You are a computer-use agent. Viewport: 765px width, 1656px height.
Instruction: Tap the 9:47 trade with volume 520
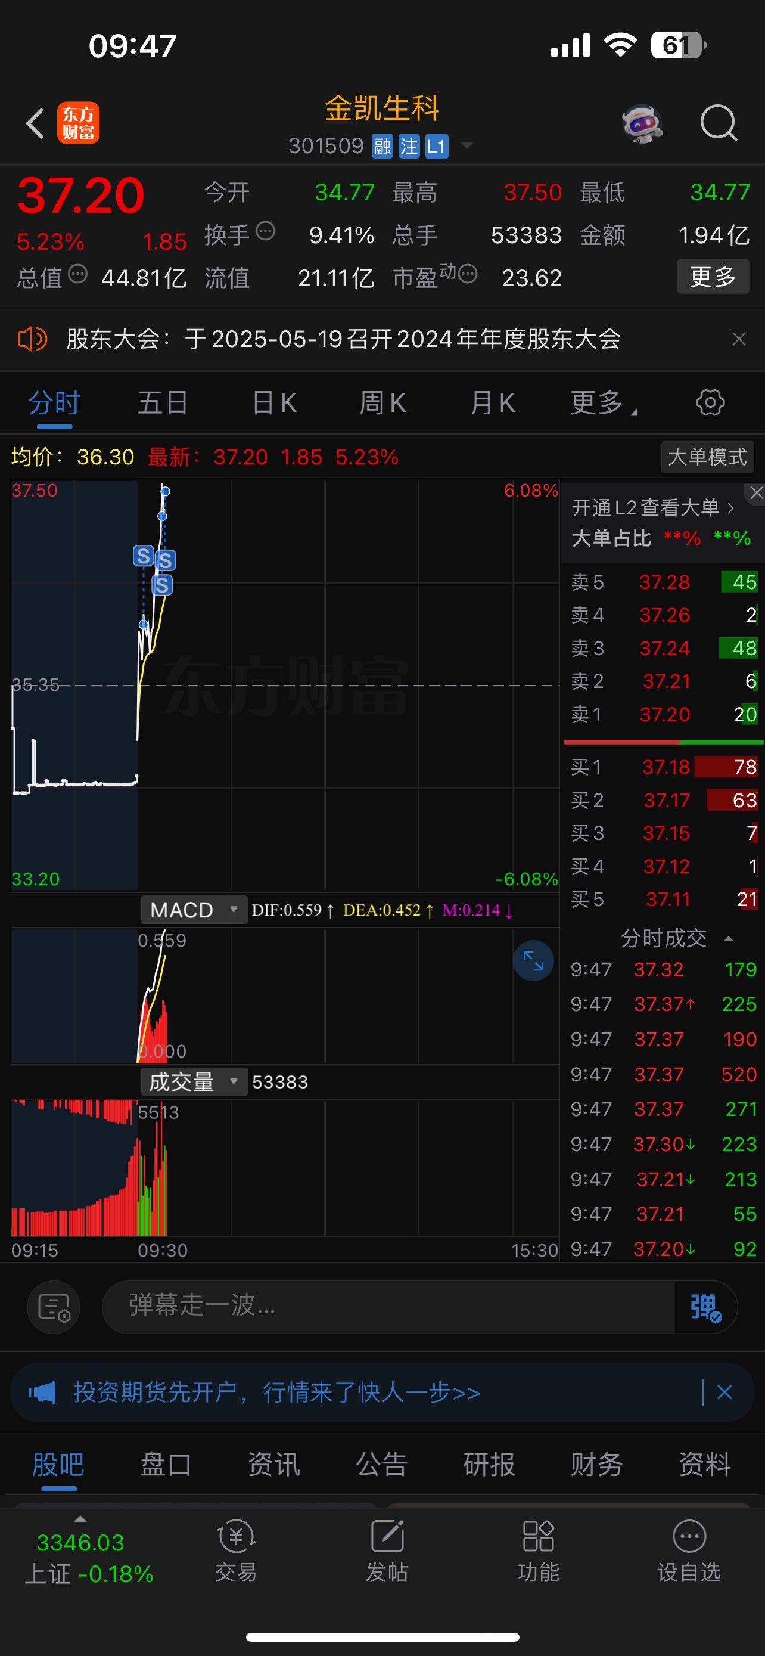[x=663, y=1074]
